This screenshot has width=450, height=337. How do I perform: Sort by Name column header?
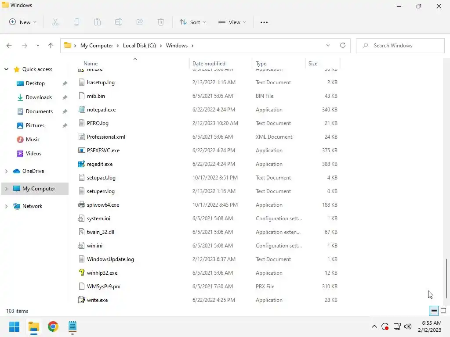[91, 64]
